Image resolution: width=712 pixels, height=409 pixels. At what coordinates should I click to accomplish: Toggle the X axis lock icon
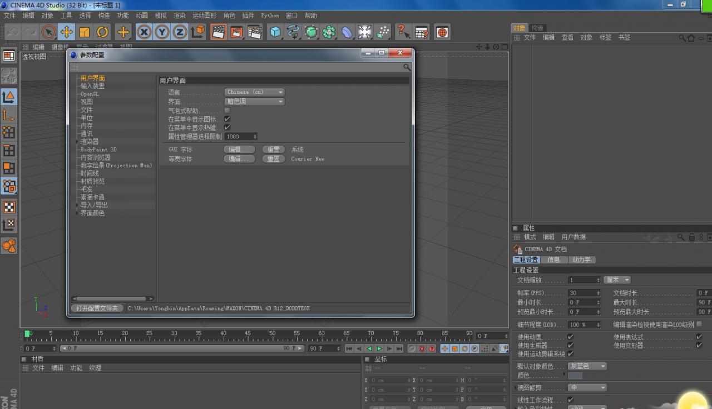coord(144,32)
